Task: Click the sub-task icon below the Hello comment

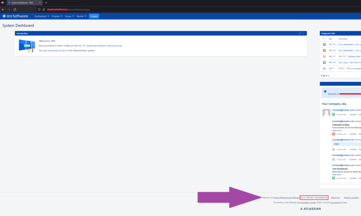Action: (x=334, y=149)
